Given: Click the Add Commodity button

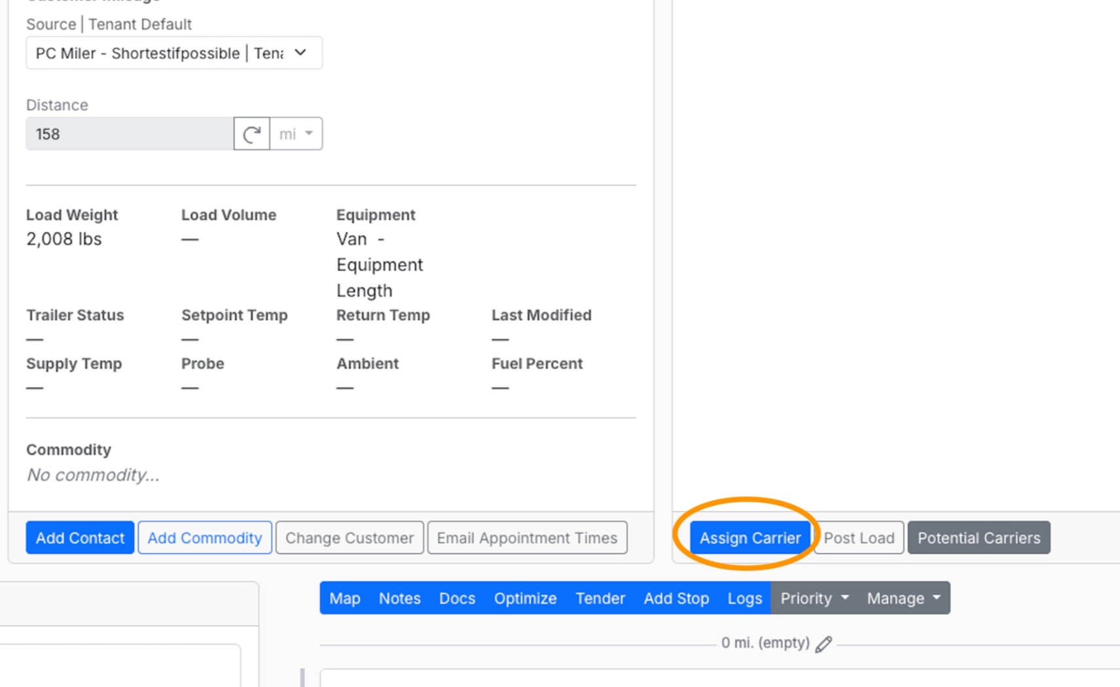Looking at the screenshot, I should (x=205, y=538).
